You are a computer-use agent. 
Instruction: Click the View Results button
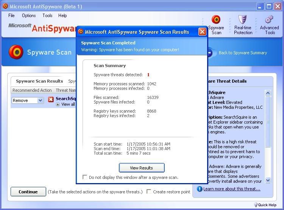point(142,168)
